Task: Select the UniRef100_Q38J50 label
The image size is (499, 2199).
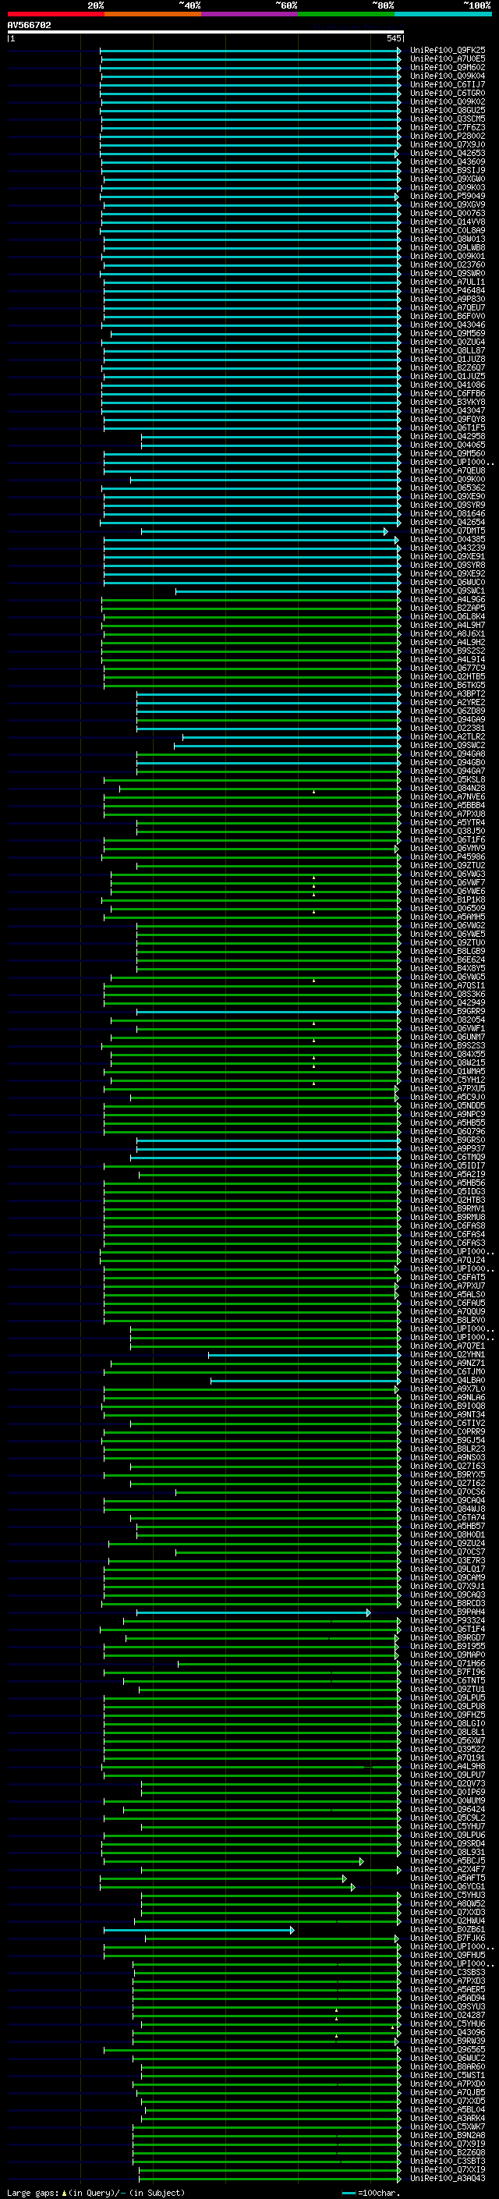Action: 448,831
